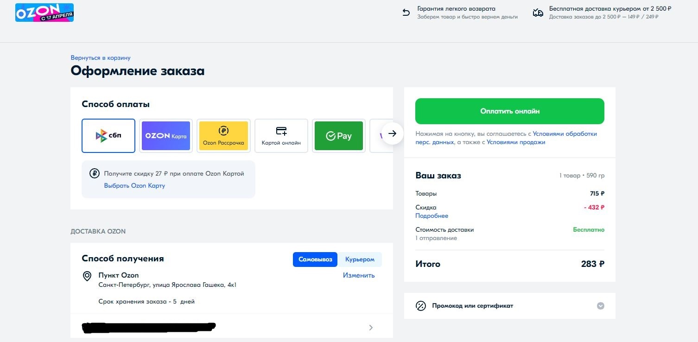Click the goods price 715 ₽
This screenshot has height=342, width=698.
[597, 194]
